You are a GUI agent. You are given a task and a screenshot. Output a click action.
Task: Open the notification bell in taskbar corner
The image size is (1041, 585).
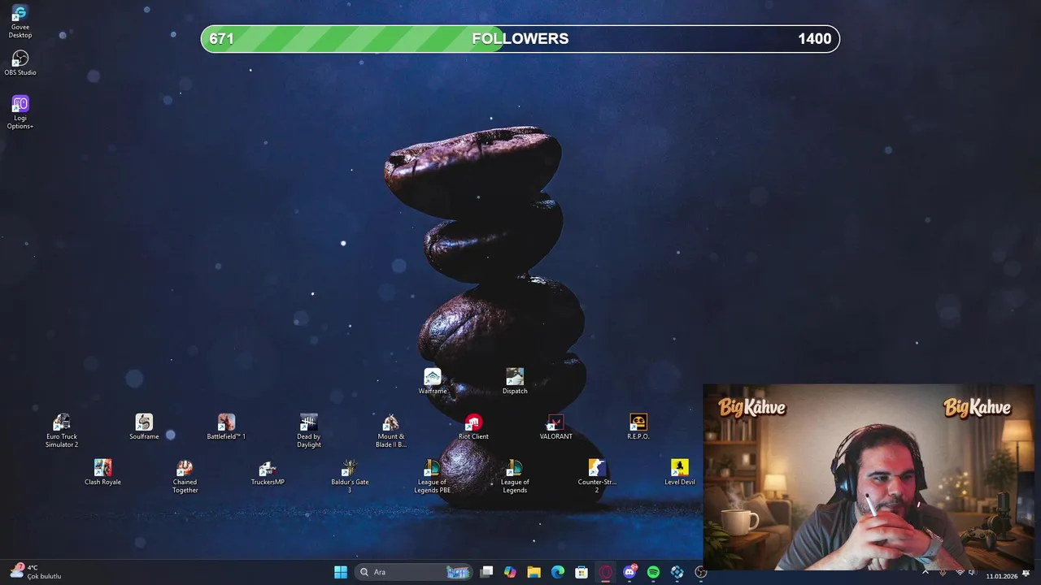(x=1026, y=574)
